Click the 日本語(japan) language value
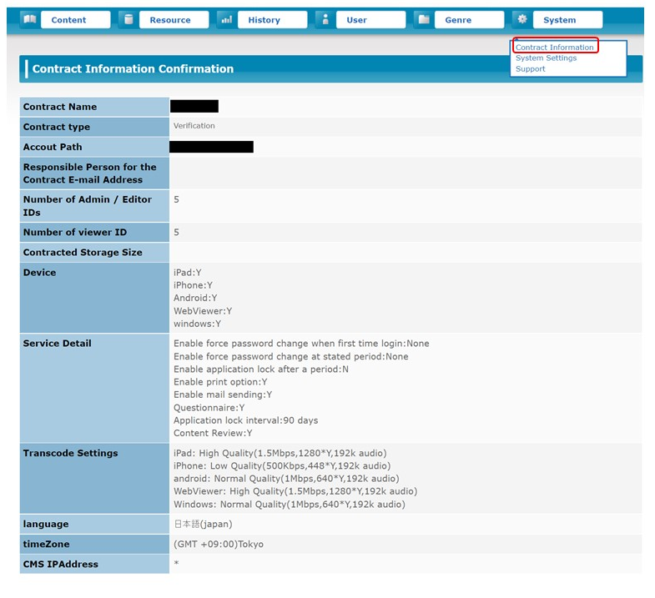 click(203, 524)
